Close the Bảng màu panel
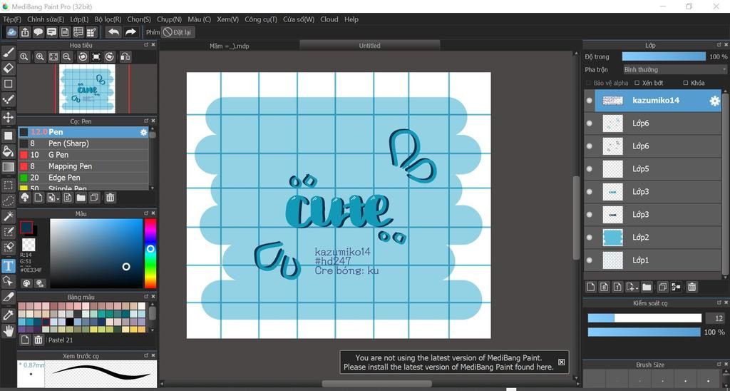The image size is (730, 391). [153, 296]
